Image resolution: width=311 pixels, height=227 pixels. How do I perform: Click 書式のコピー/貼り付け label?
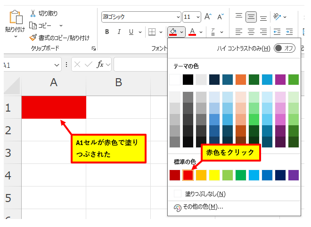[64, 38]
